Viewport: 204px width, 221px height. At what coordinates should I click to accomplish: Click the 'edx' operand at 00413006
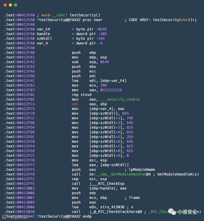coord(93,193)
